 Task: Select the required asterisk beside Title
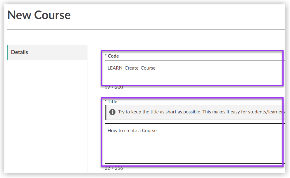point(105,101)
